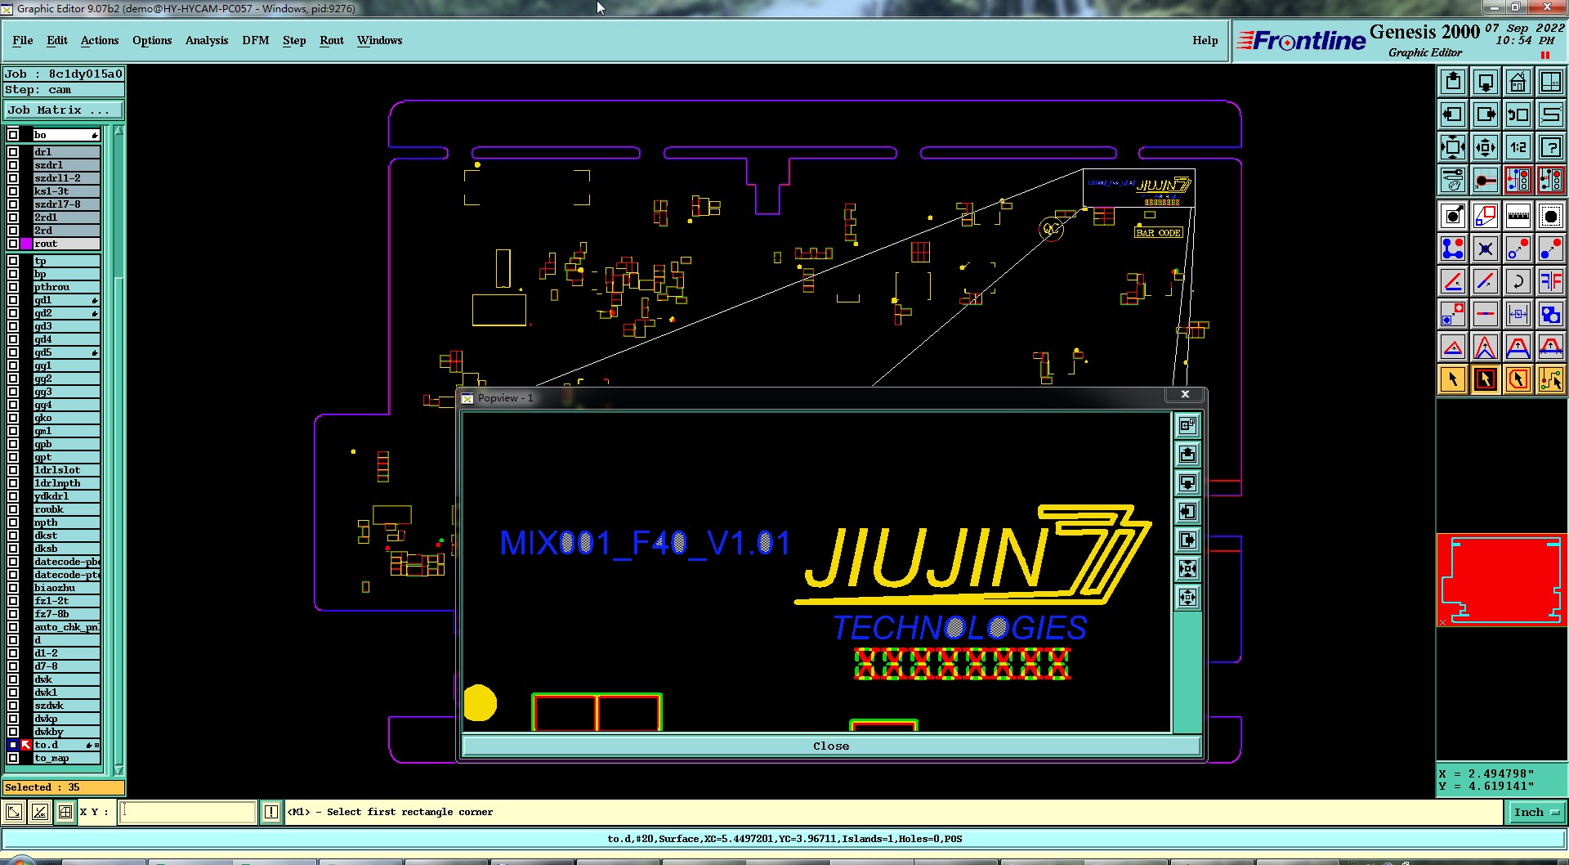Screen dimensions: 1569x865
Task: Toggle the szdwk layer checkbox
Action: (13, 706)
